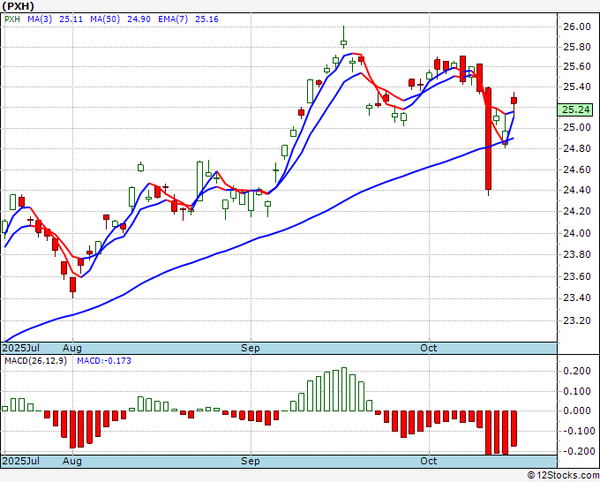Click the (PXH) chart title
The width and height of the screenshot is (600, 482).
click(x=18, y=6)
